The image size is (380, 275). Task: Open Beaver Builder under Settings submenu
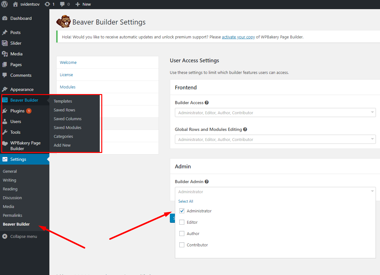tap(16, 224)
